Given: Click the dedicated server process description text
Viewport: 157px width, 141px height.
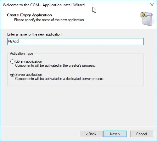Looking at the screenshot, I should [60, 79].
